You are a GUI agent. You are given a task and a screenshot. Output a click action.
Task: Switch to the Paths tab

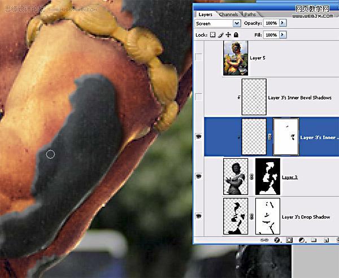pyautogui.click(x=250, y=14)
